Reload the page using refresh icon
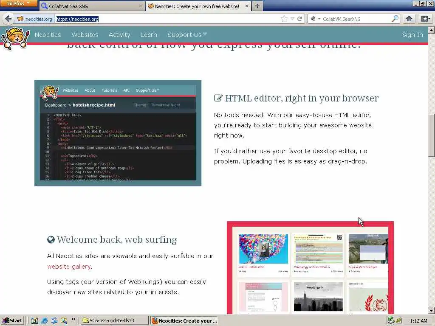Viewport: 435px width, 326px height. coord(299,19)
